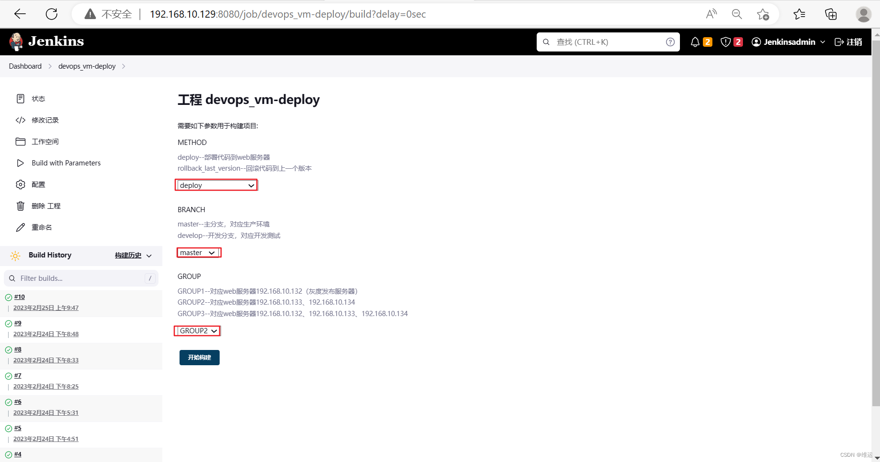Open timestamp 2023年2月24日 下午8:33
The height and width of the screenshot is (462, 880).
[x=46, y=360]
